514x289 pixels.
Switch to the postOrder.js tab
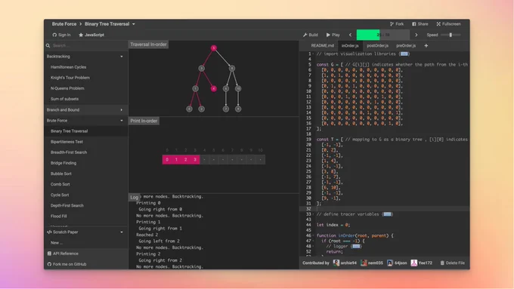[377, 45]
